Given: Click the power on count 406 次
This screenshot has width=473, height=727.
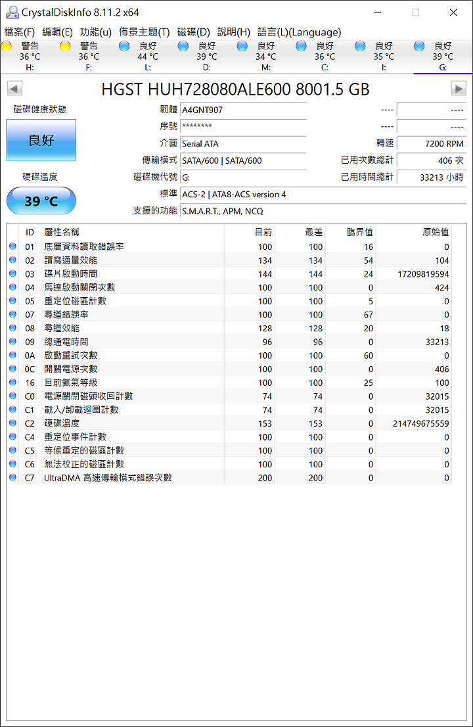Looking at the screenshot, I should 432,160.
